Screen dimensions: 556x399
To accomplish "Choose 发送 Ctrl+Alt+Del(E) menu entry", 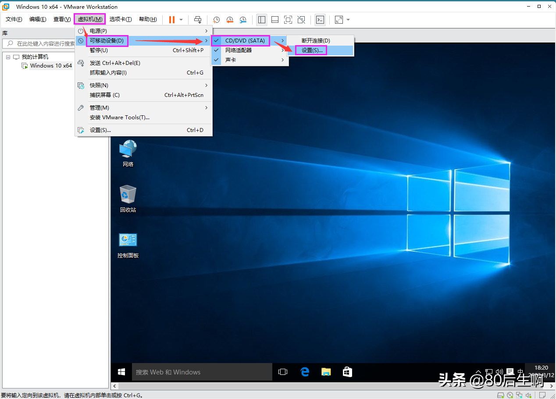I will [x=144, y=63].
